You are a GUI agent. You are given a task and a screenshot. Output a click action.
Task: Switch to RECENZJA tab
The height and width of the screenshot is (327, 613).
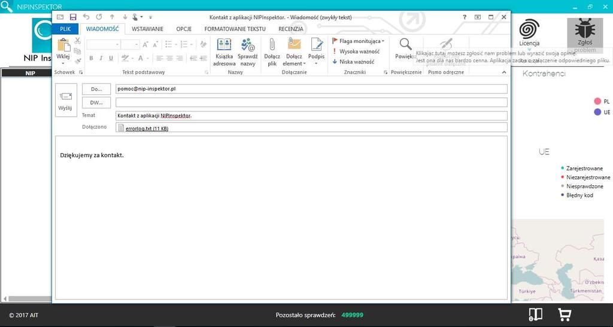[x=291, y=29]
